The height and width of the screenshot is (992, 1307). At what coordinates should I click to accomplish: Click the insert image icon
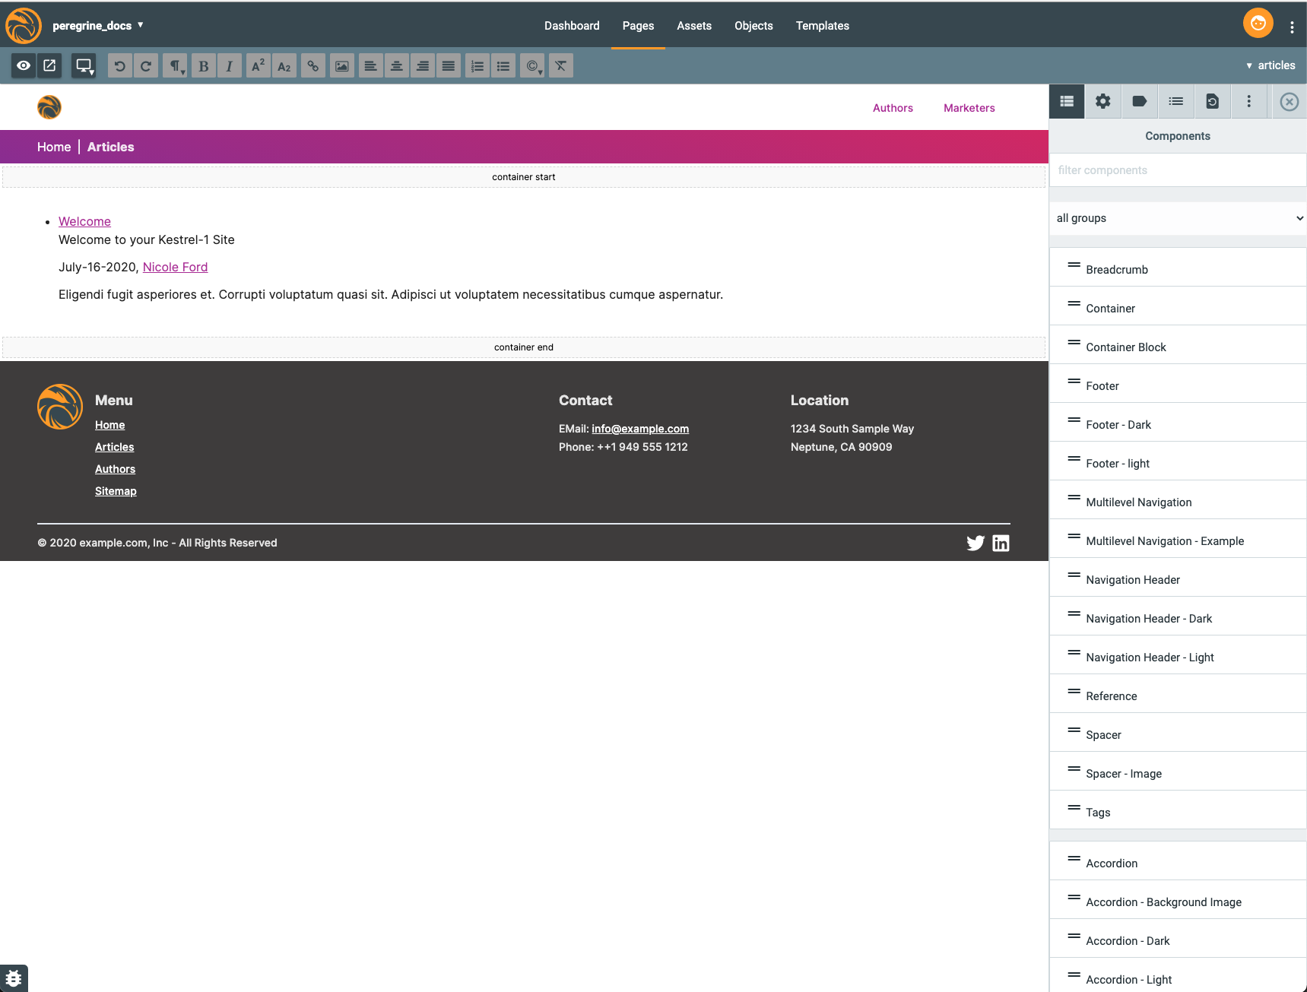341,66
